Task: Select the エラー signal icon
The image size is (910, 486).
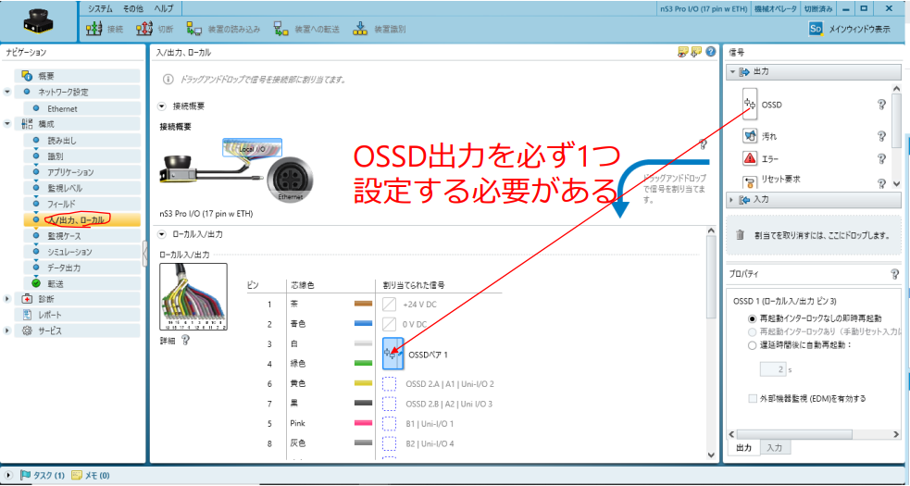Action: point(750,158)
